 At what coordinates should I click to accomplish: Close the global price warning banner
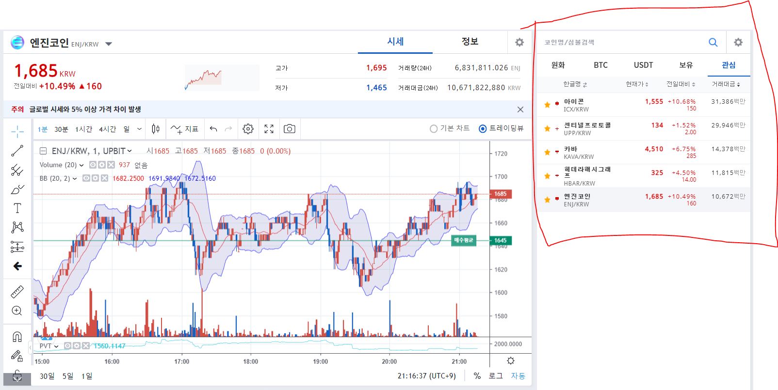point(520,109)
